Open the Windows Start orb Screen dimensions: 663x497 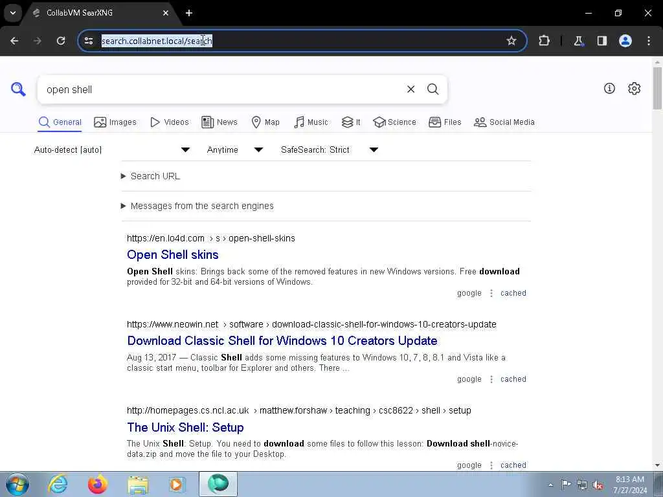[17, 484]
